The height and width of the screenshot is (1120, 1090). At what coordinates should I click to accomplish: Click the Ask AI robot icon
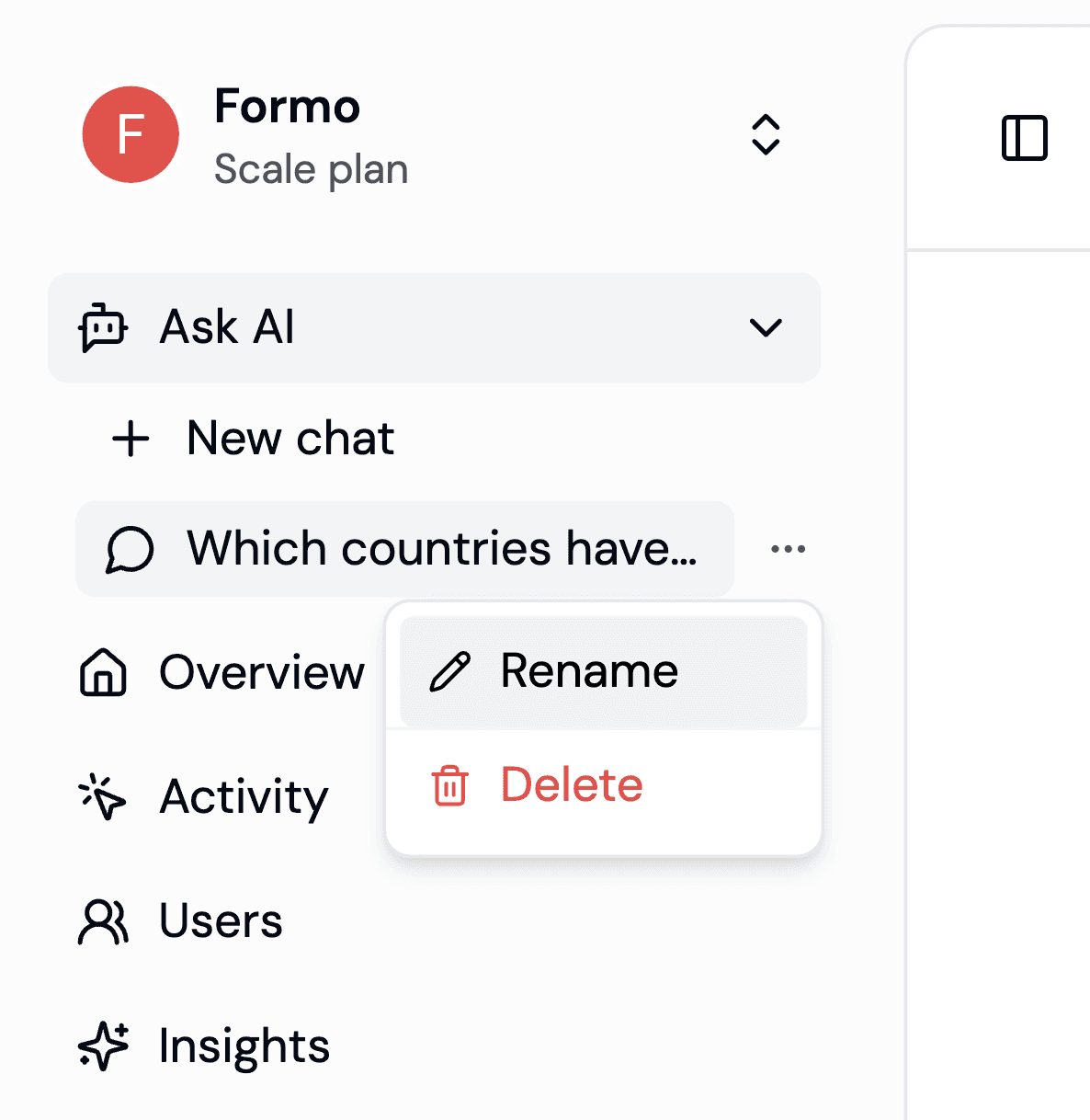[103, 327]
